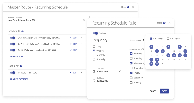Deselect date 9 in the date picker
Image resolution: width=194 pixels, height=103 pixels.
point(157,51)
